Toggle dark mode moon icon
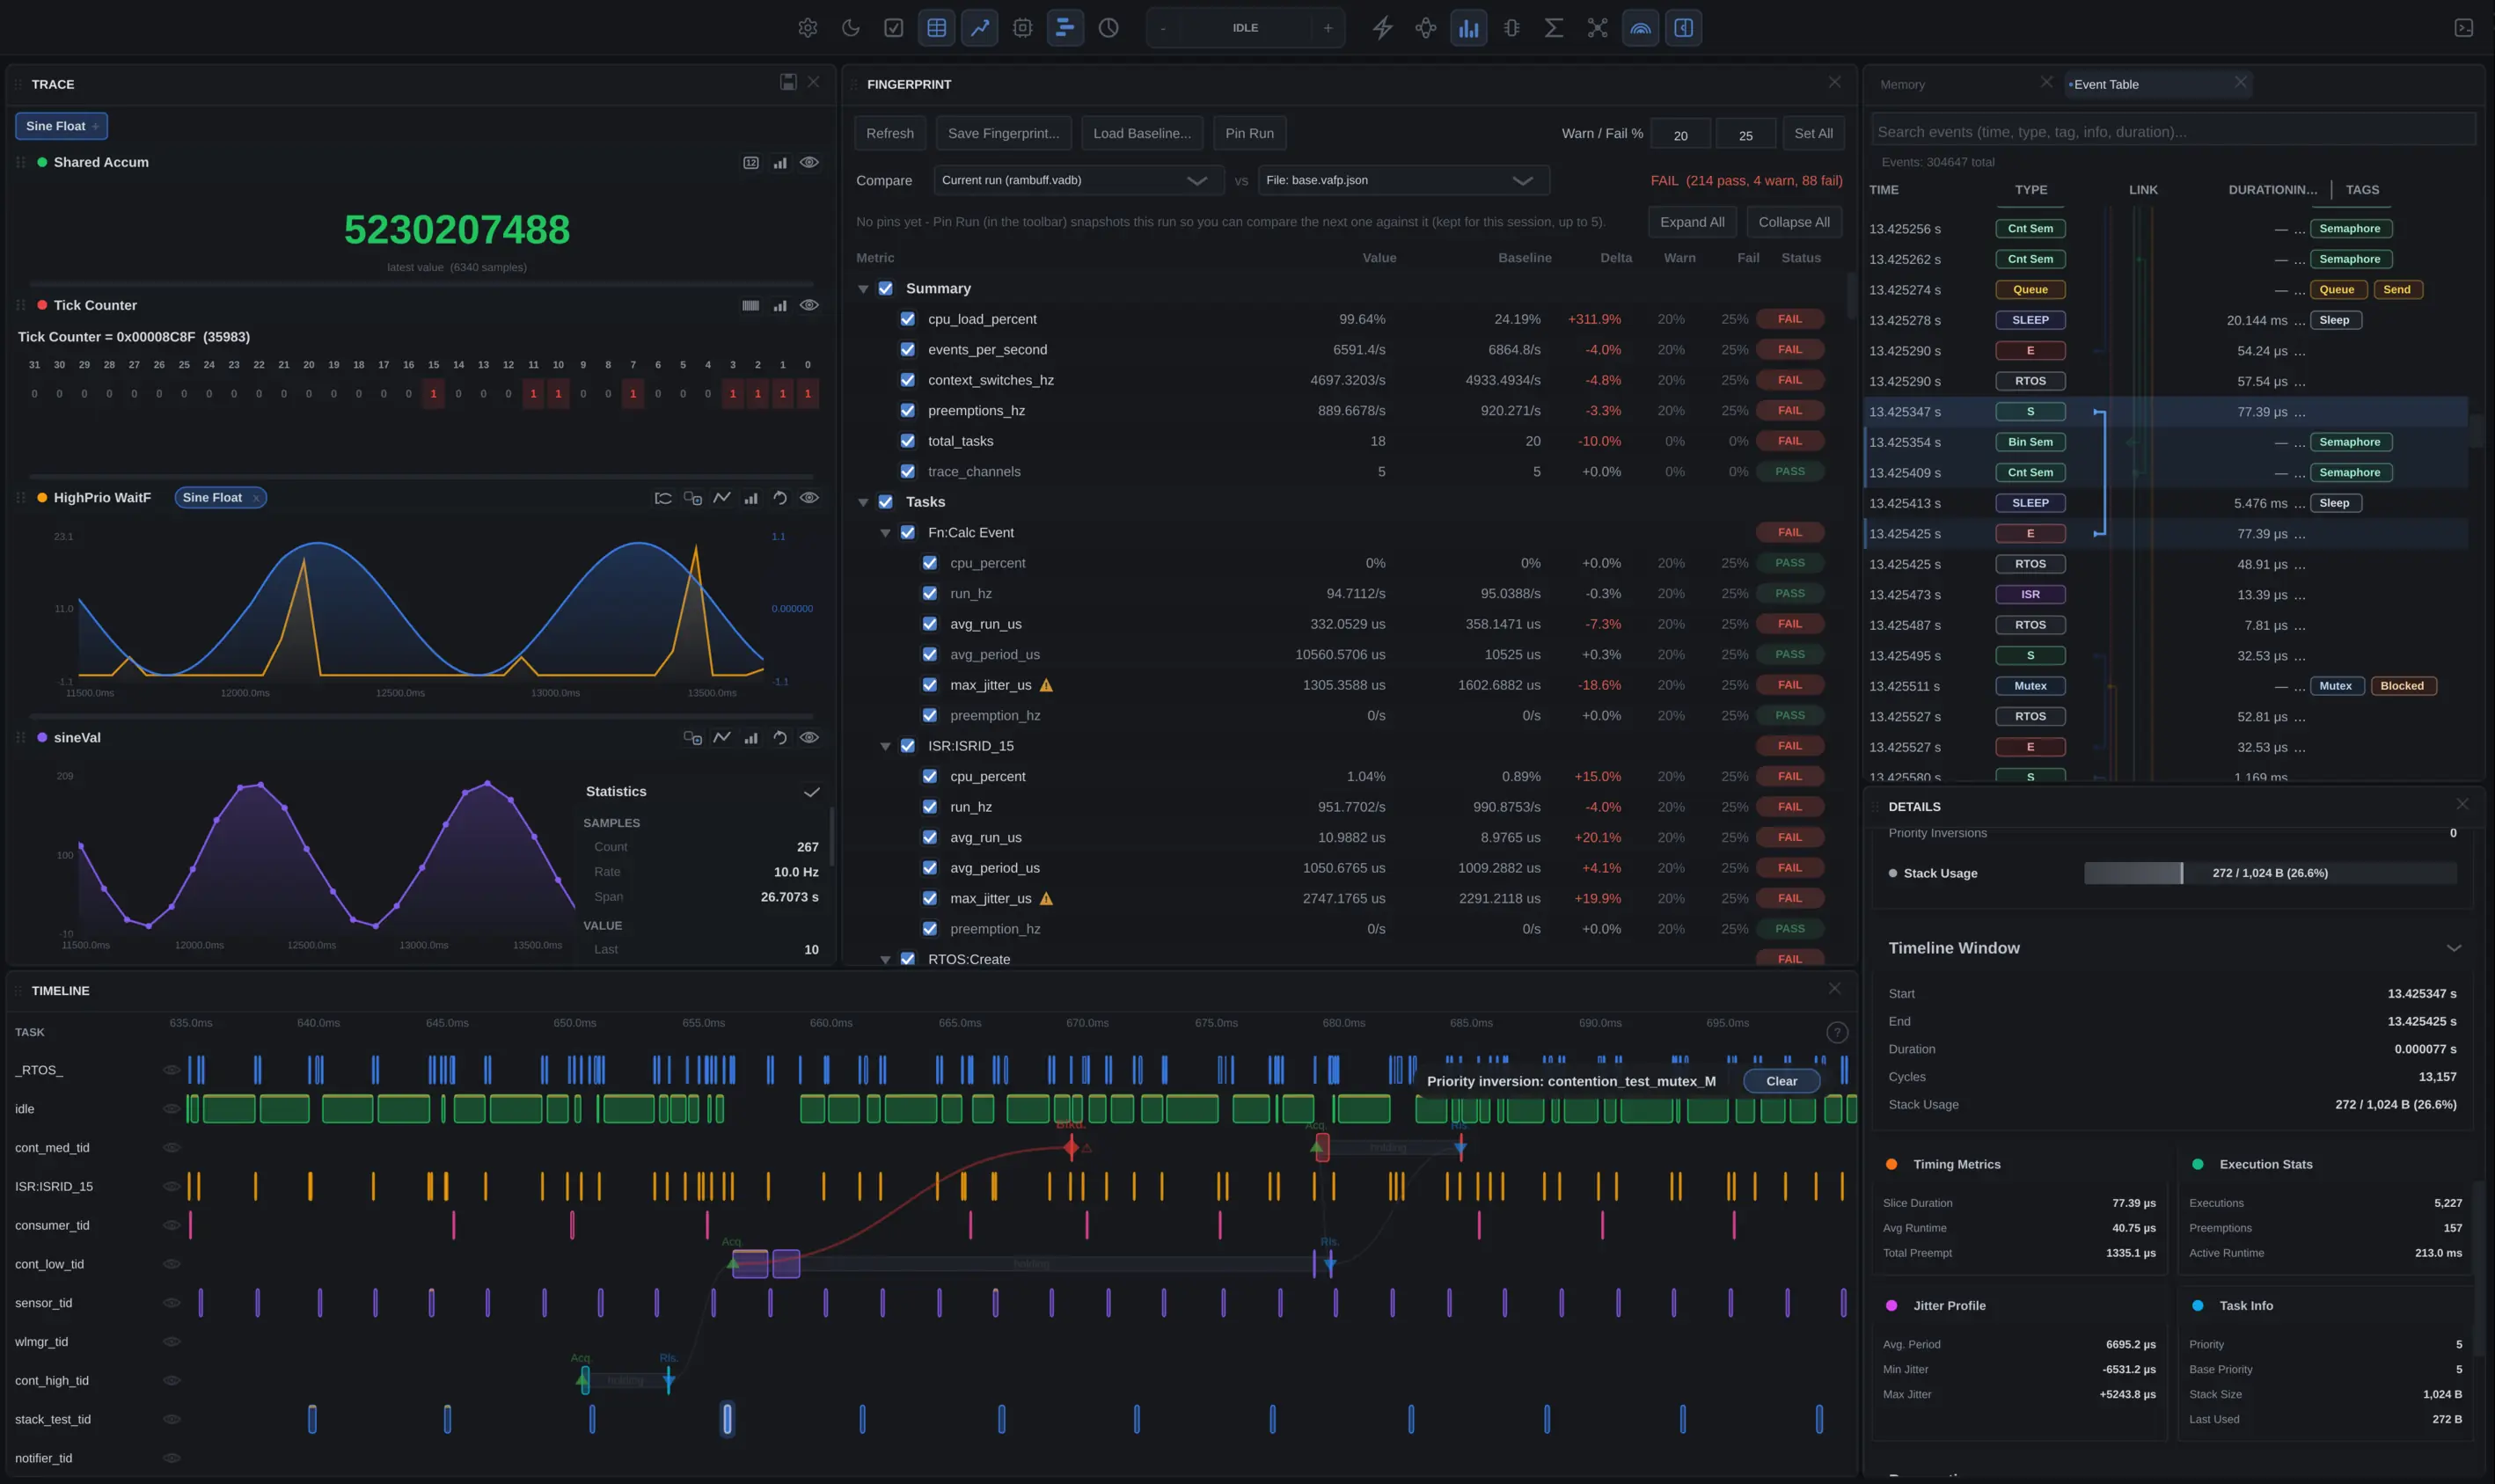This screenshot has width=2495, height=1484. pyautogui.click(x=851, y=28)
